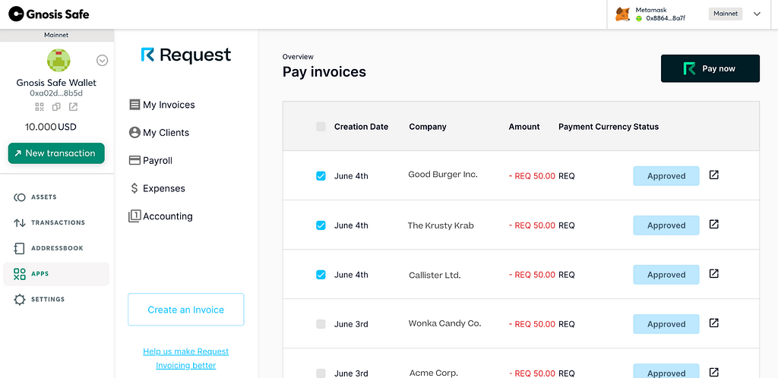The height and width of the screenshot is (378, 778).
Task: Click Approved status for Wonka Candy Co.
Action: [x=666, y=324]
